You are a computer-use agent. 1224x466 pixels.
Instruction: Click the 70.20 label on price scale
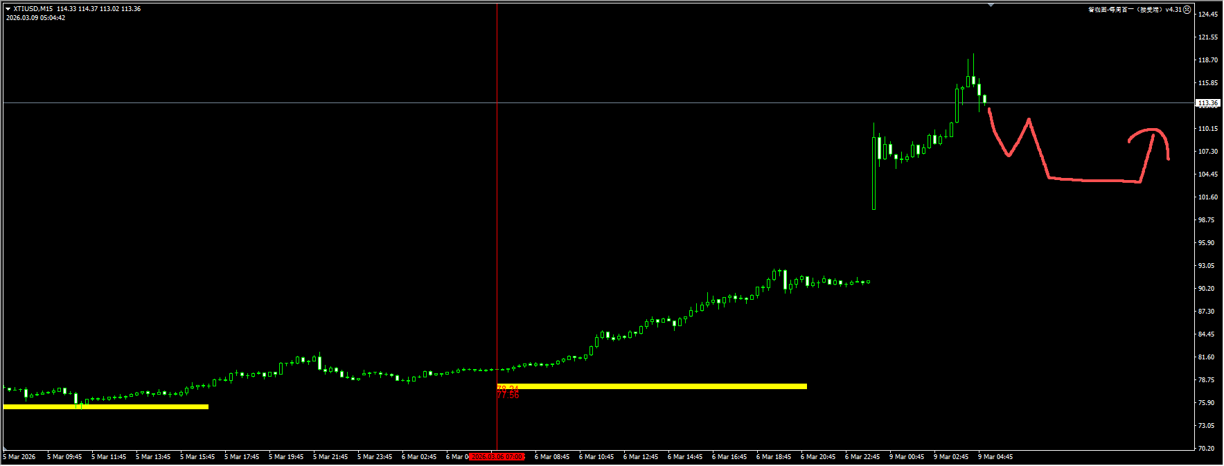tap(1207, 449)
